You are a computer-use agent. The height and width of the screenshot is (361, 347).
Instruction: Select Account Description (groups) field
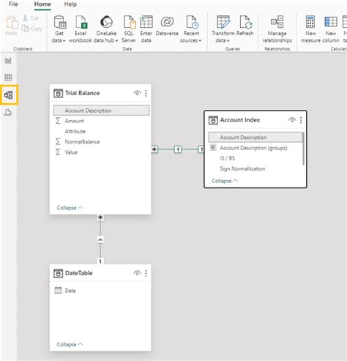[255, 148]
